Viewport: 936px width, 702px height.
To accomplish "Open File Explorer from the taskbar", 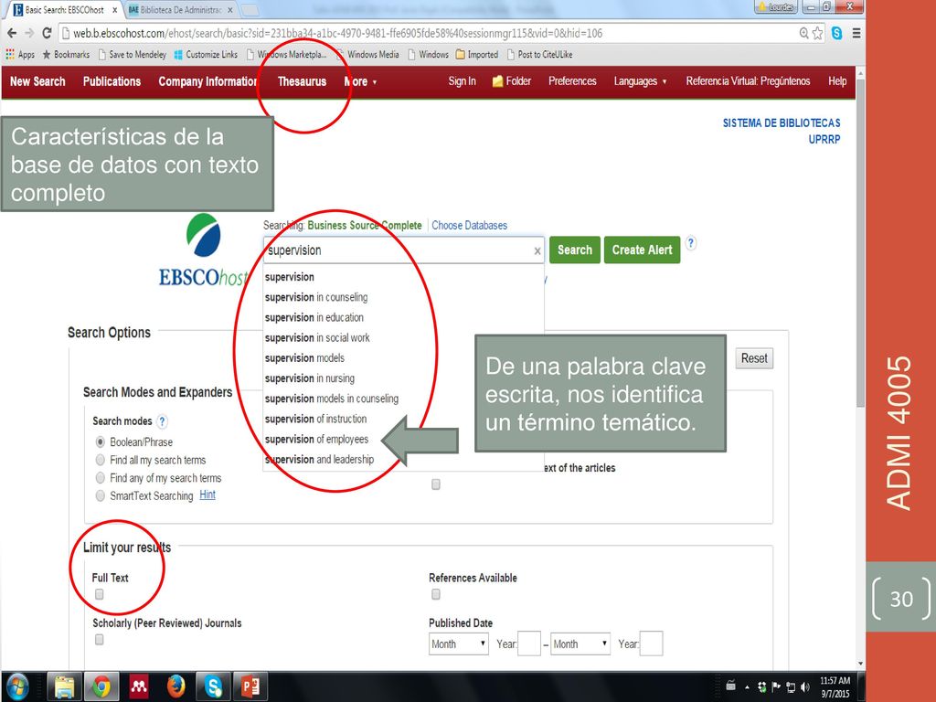I will (x=64, y=686).
